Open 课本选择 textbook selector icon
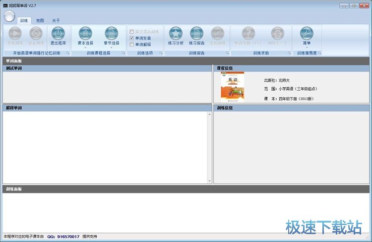Screen dimensions: 372x242 [x=85, y=34]
